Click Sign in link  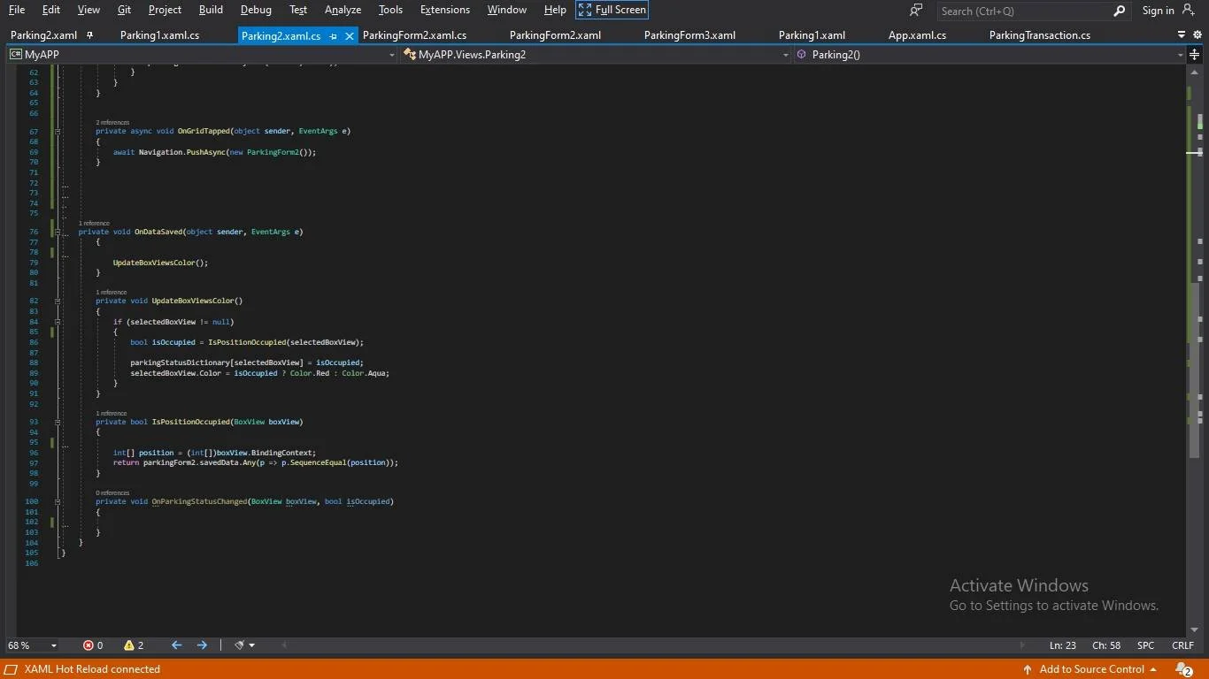1158,10
